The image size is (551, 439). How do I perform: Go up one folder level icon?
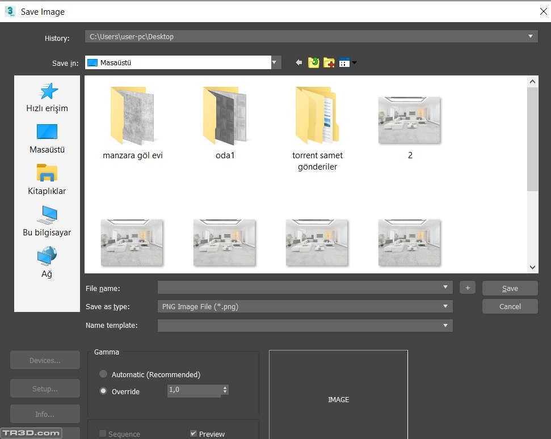coord(314,62)
